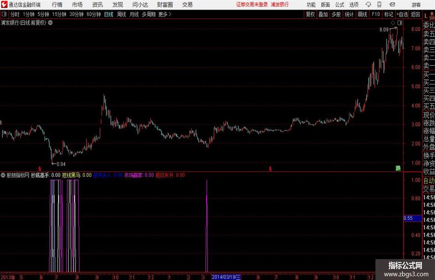
Task: Switch to 5分钟 period
Action: coord(43,14)
